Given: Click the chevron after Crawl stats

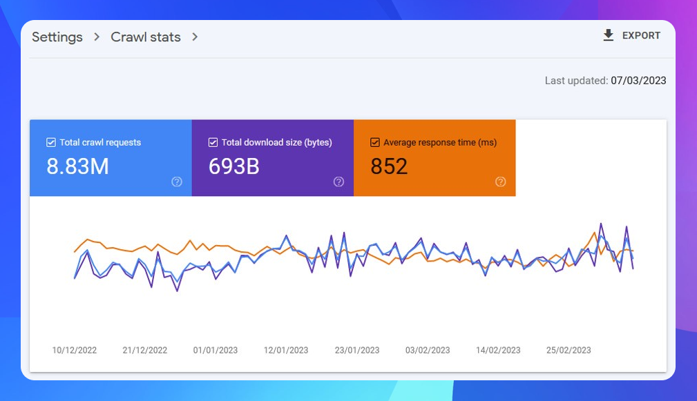Looking at the screenshot, I should [195, 37].
